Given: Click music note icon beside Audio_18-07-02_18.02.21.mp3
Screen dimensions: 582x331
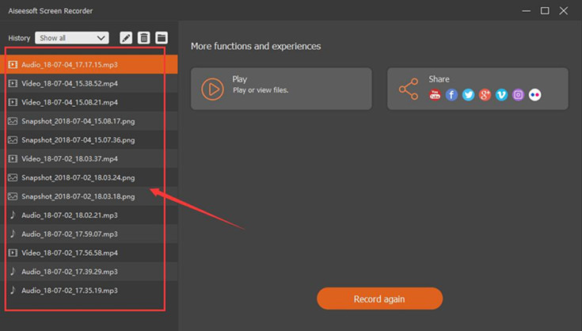Looking at the screenshot, I should pos(13,215).
